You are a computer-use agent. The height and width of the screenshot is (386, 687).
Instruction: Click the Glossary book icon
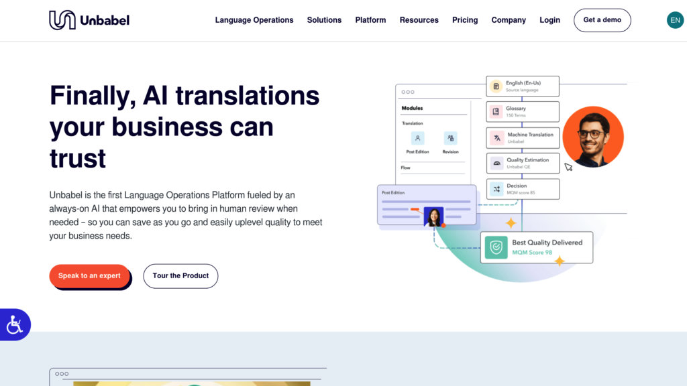(x=496, y=112)
